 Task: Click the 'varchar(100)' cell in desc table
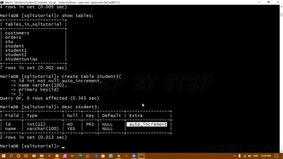click(43, 129)
